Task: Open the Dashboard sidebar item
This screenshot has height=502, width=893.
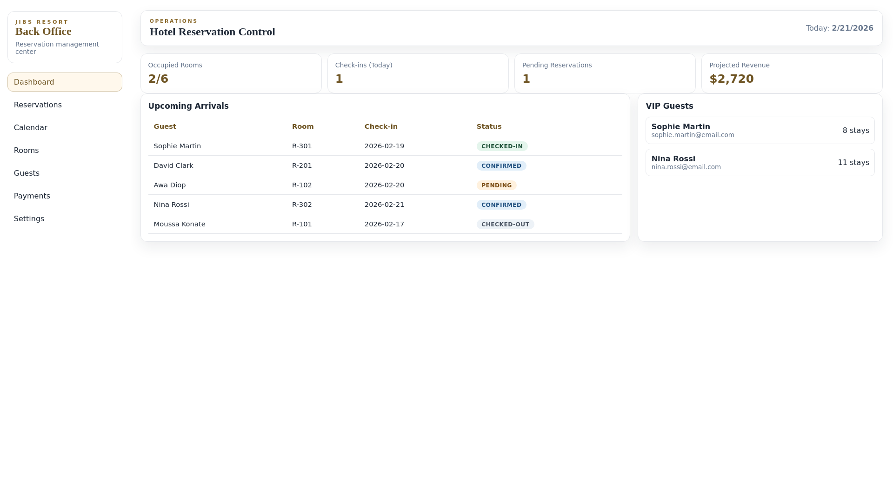Action: pos(65,82)
